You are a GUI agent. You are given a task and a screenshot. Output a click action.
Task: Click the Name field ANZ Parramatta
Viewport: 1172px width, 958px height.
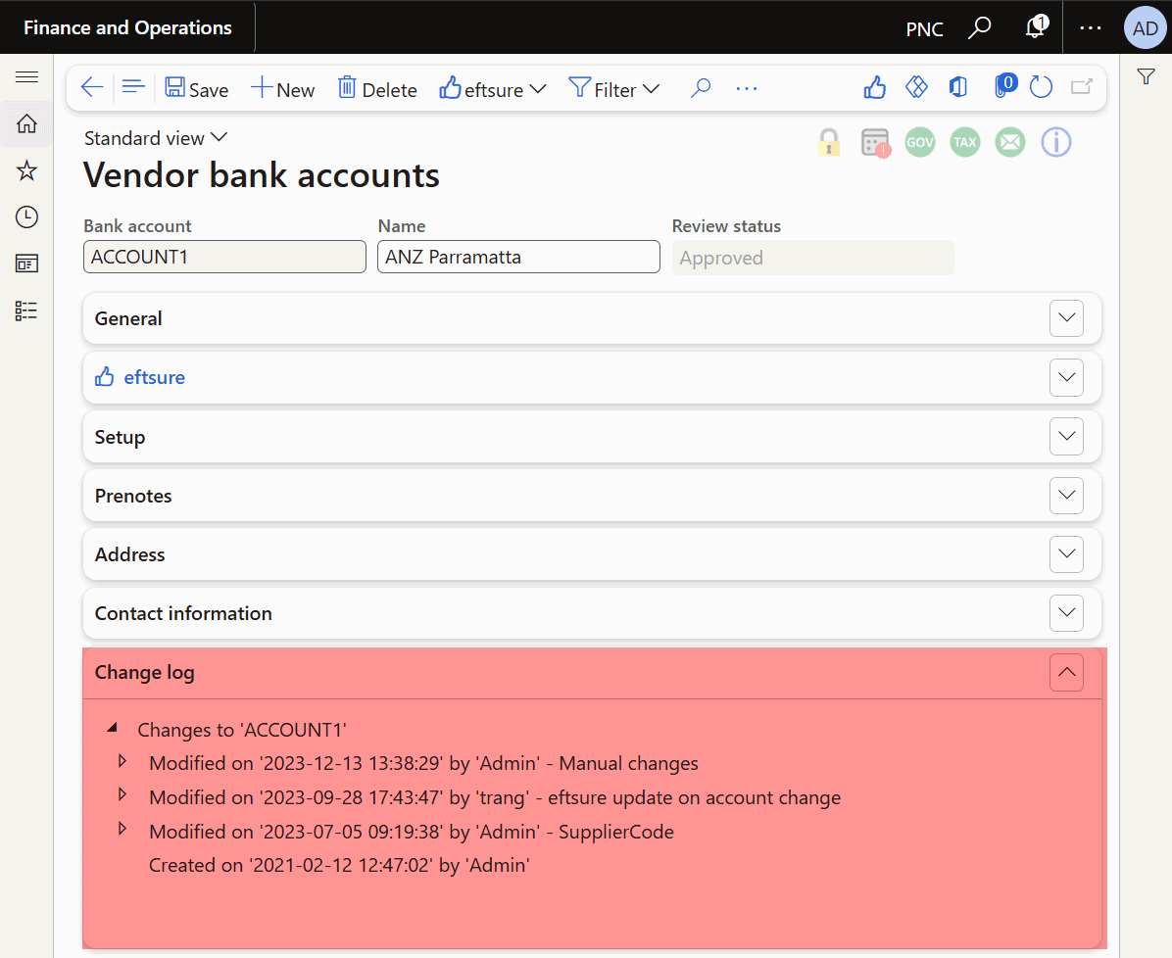pyautogui.click(x=518, y=257)
